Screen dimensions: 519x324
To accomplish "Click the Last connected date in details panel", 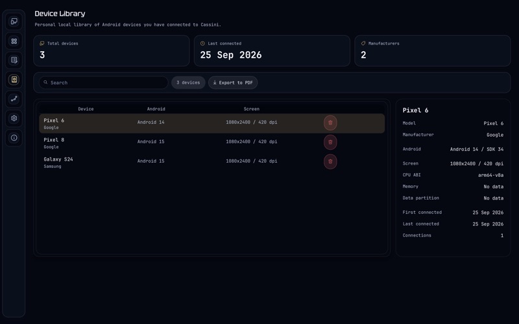I will pos(488,224).
